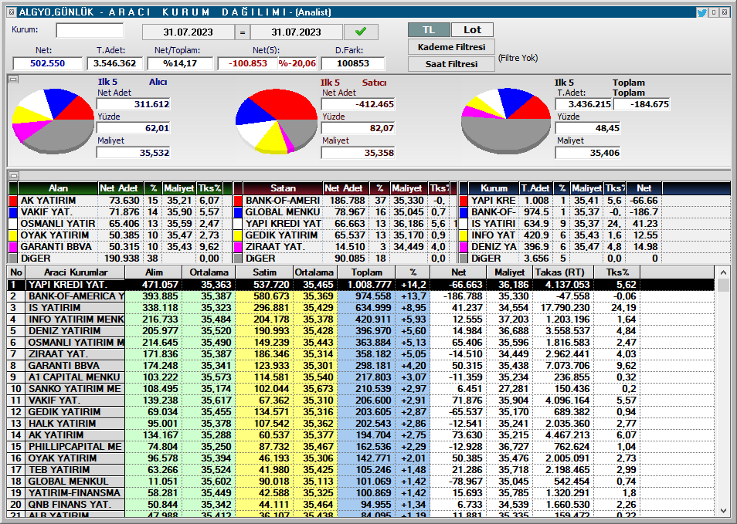Switch display to TL values
737x524 pixels.
(x=429, y=30)
